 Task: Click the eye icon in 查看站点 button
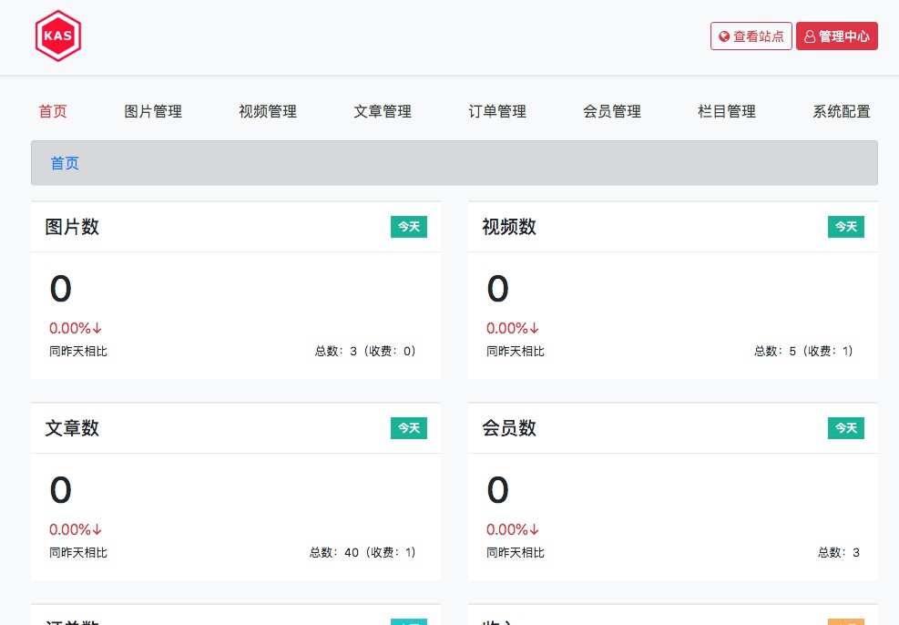(x=724, y=36)
